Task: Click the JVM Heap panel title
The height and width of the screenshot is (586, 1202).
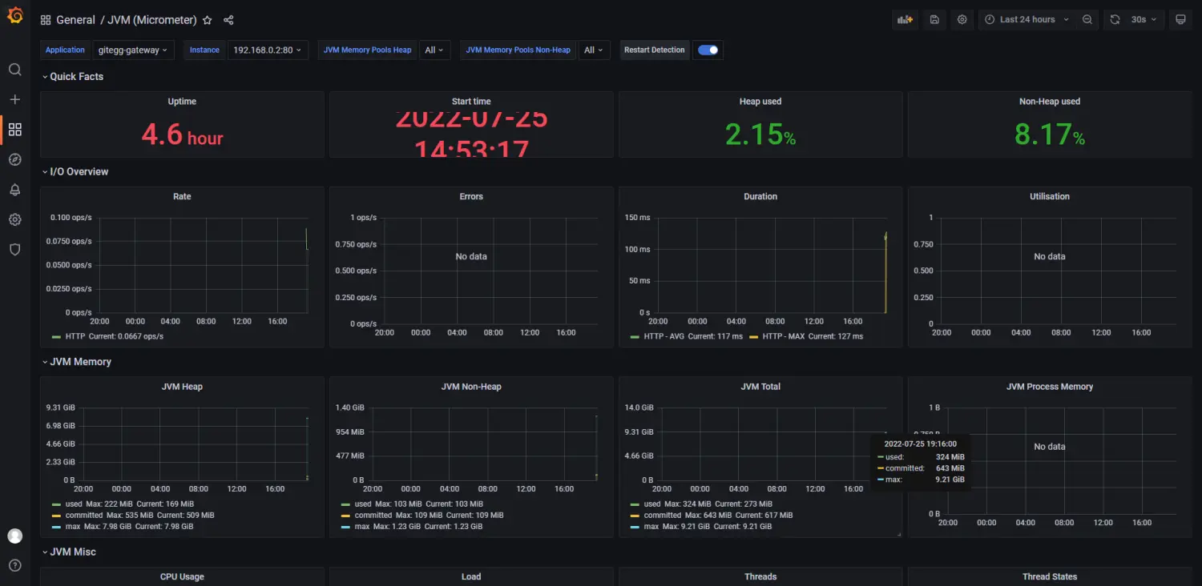Action: click(x=182, y=387)
